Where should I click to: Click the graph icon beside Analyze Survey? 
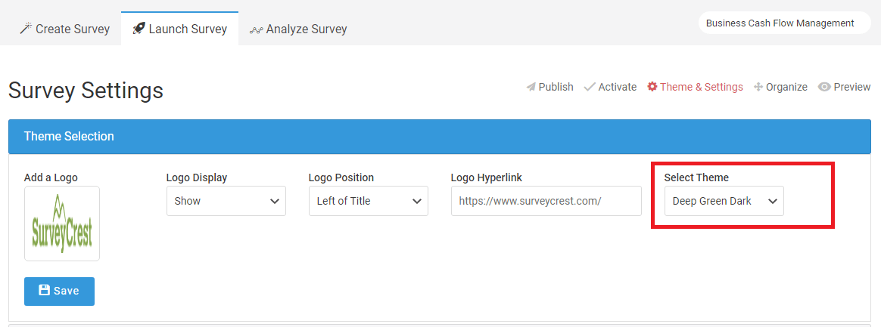[257, 29]
